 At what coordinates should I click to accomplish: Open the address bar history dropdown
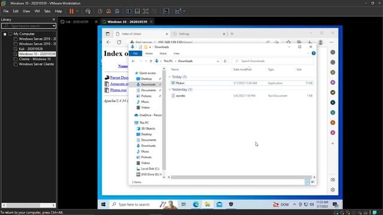[x=218, y=61]
